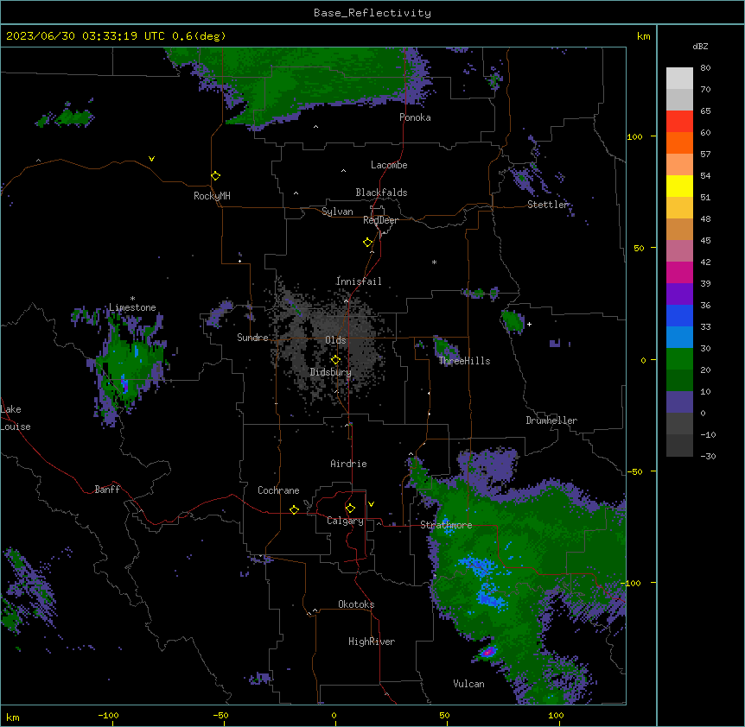Click the 45 value on the dBZ scale
This screenshot has width=745, height=727.
pyautogui.click(x=705, y=240)
